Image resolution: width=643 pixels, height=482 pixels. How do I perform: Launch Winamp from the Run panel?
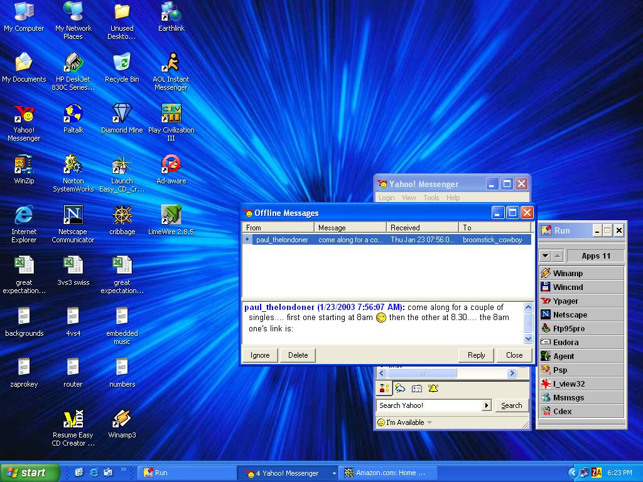tap(581, 273)
